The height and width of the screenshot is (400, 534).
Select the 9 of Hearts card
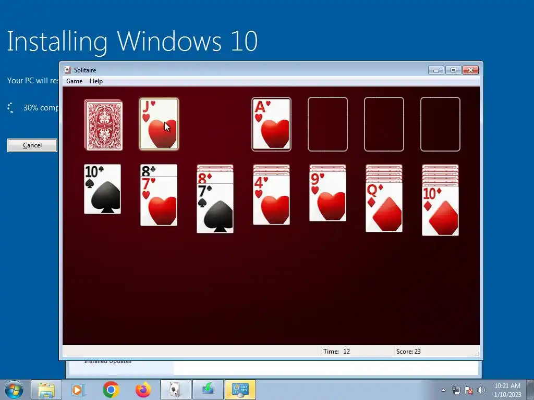point(327,196)
